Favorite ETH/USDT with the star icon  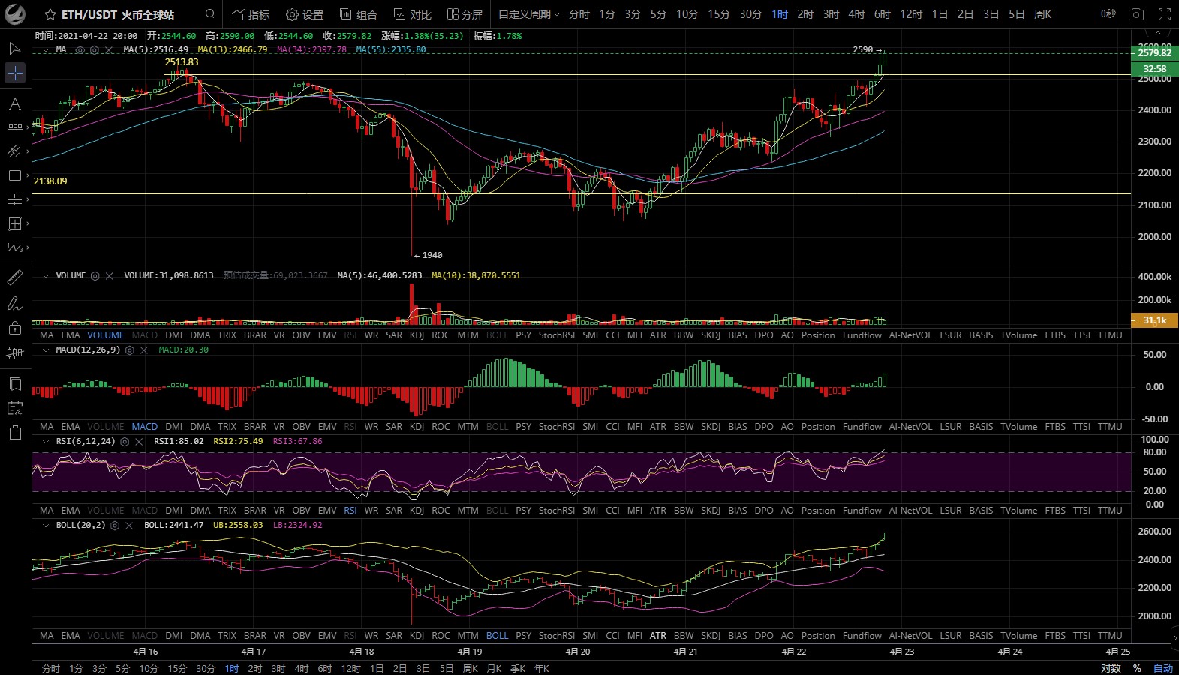50,15
